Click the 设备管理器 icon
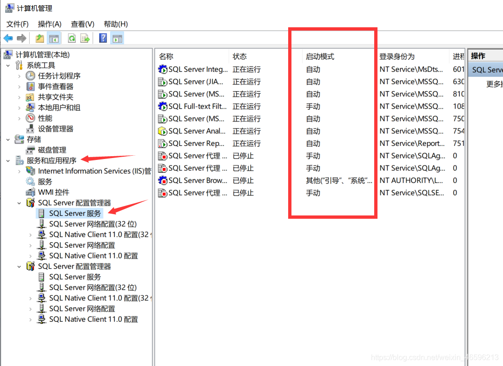The height and width of the screenshot is (366, 503). 30,129
